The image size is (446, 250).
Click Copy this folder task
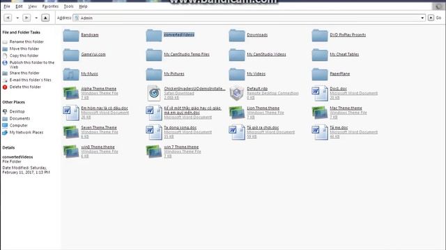coord(24,56)
